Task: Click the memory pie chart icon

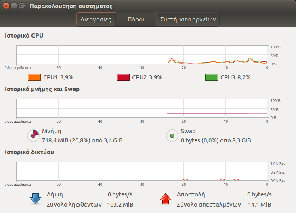Action: 34,136
